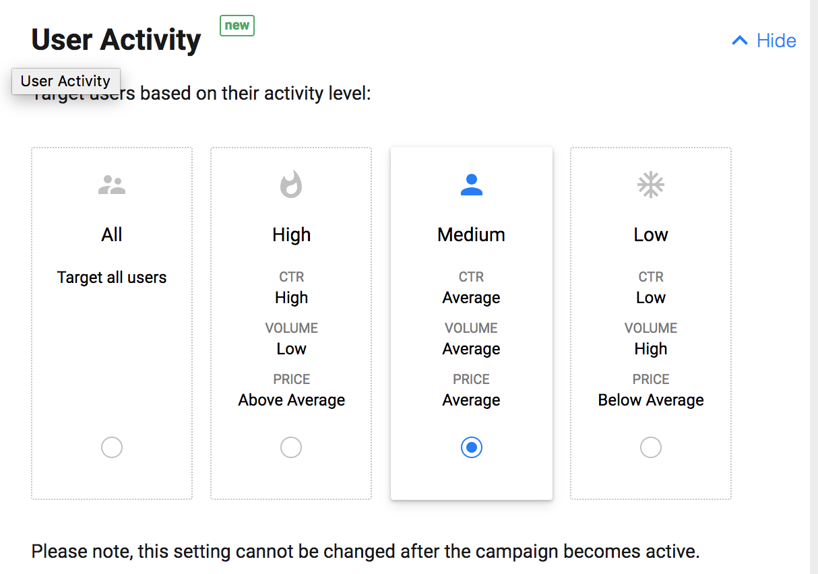Click the group people icon on All card
The image size is (818, 574).
pyautogui.click(x=112, y=185)
